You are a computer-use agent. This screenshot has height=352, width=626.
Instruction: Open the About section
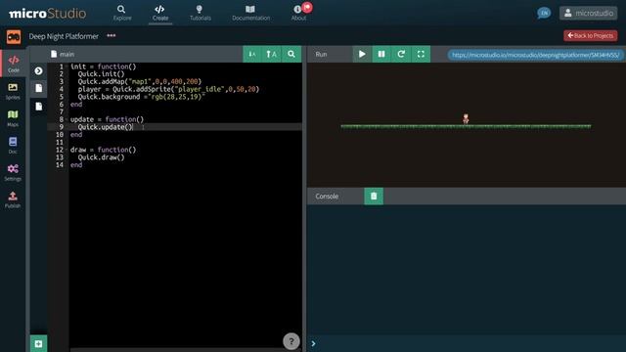pos(298,13)
